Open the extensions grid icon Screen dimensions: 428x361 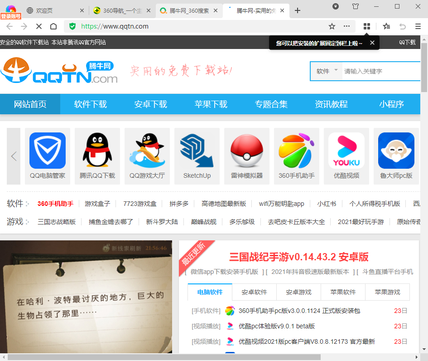pos(367,26)
